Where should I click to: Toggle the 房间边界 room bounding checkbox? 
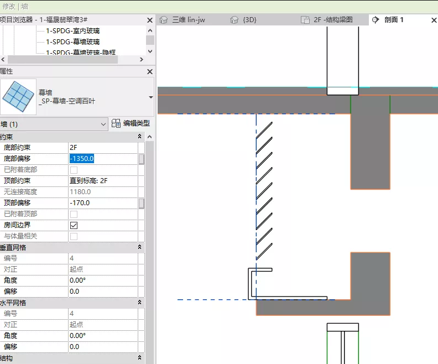click(x=74, y=225)
